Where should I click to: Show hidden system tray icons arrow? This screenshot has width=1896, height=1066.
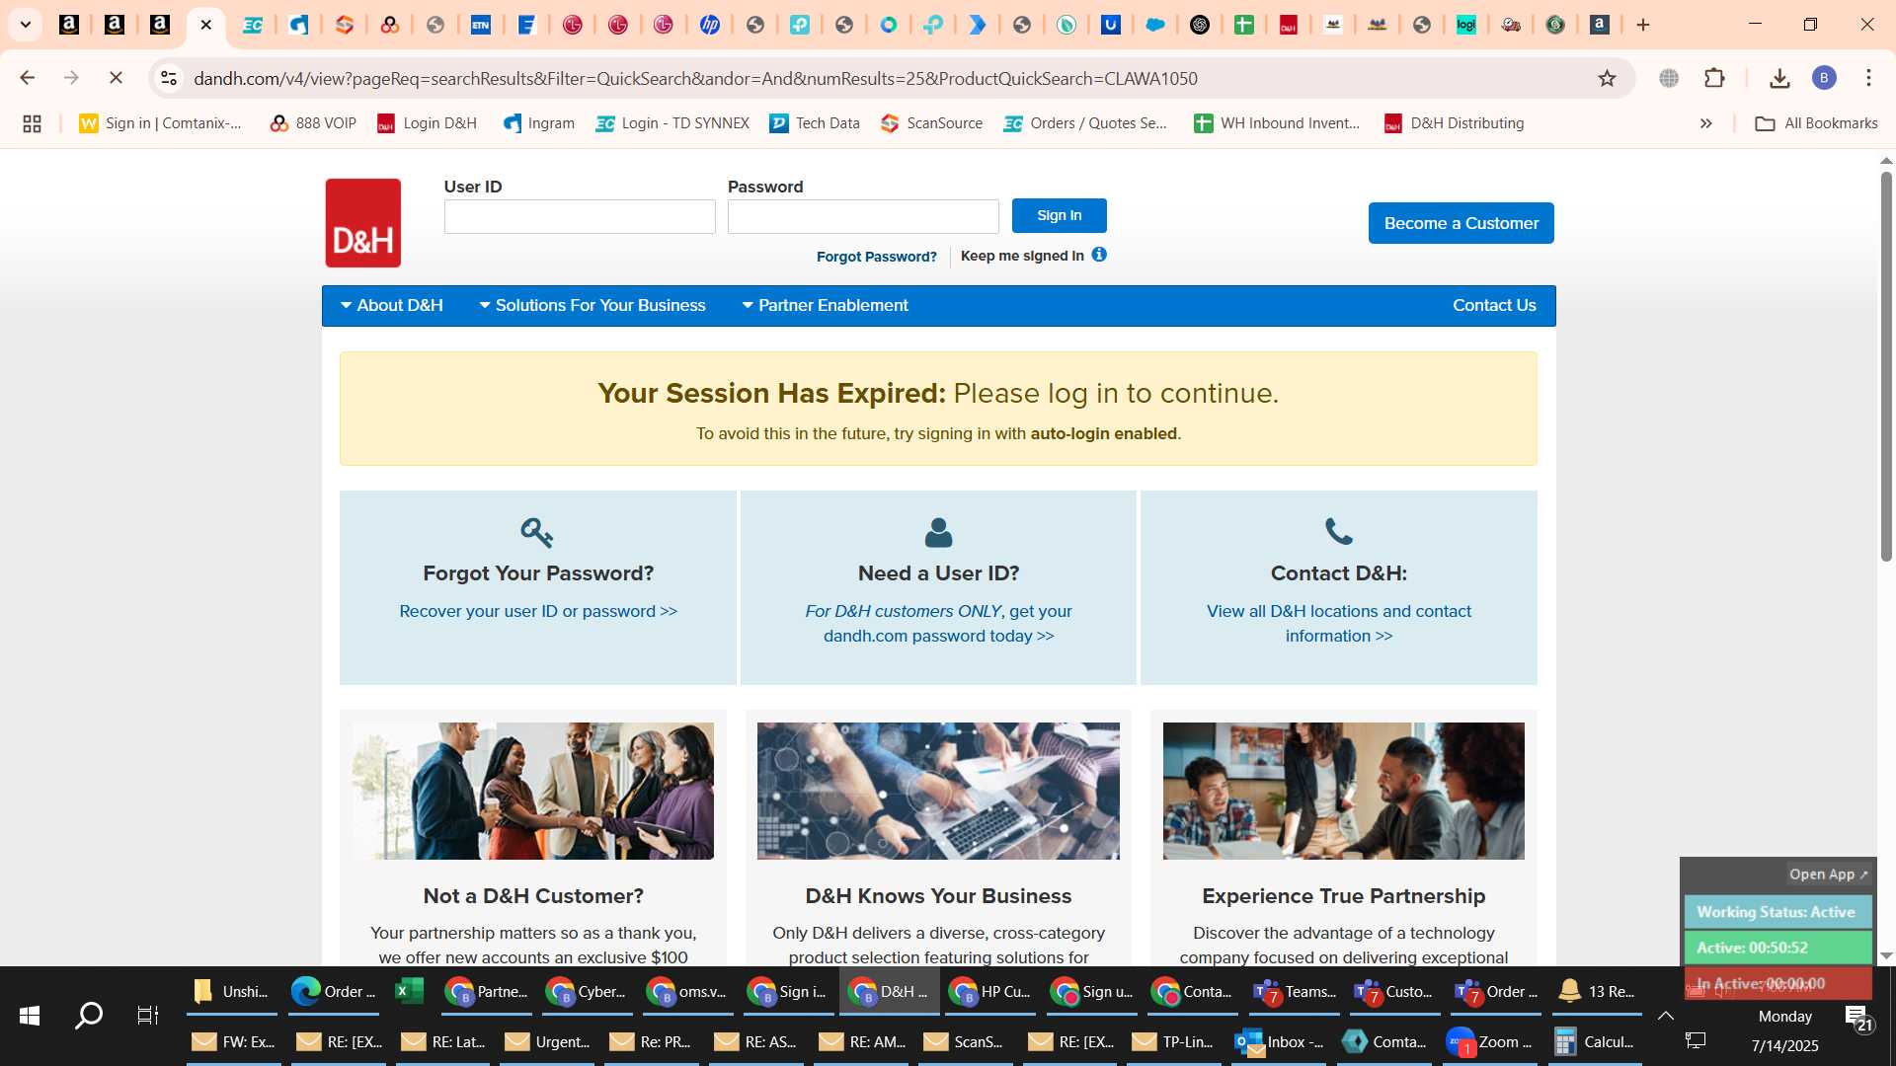(1665, 1016)
